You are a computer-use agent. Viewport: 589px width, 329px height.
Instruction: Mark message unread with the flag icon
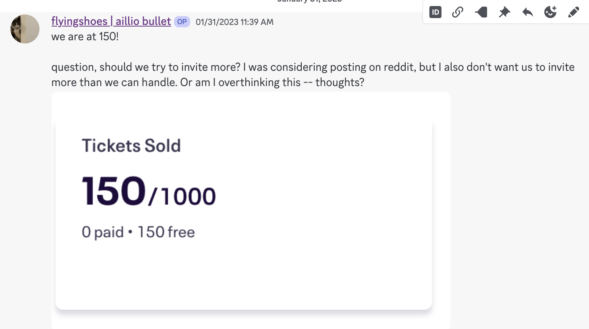point(481,12)
